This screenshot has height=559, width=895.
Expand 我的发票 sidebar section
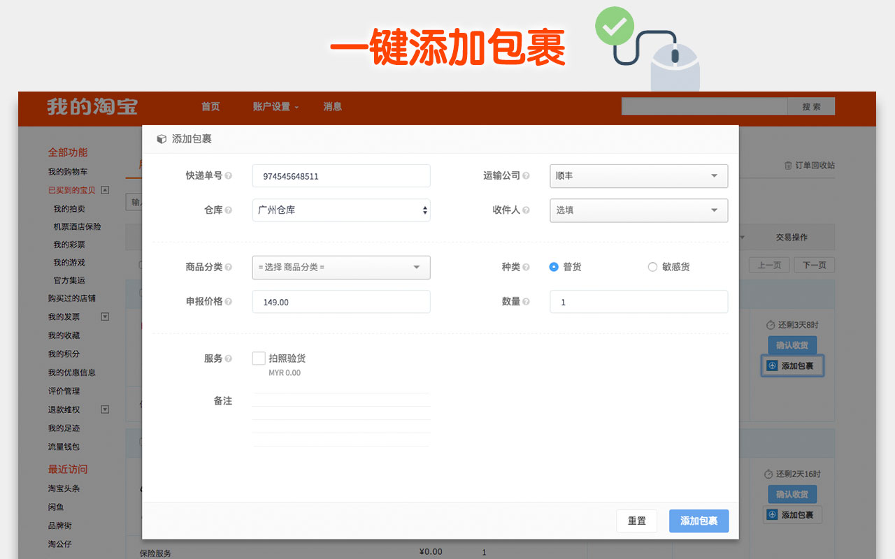click(105, 317)
